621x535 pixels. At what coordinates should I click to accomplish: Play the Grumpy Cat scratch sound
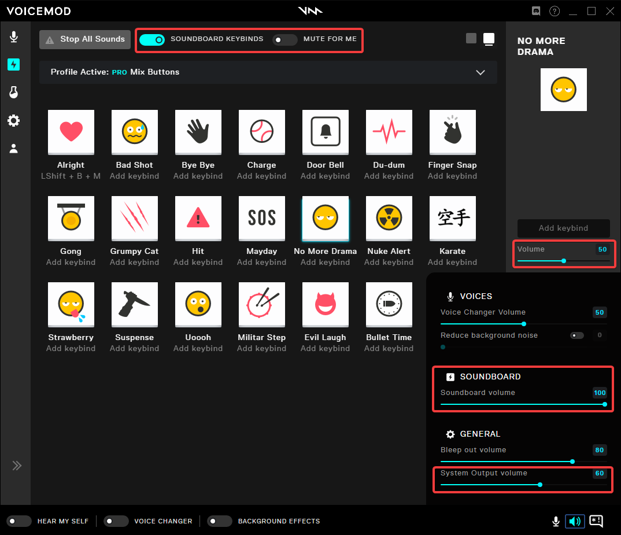tap(135, 219)
